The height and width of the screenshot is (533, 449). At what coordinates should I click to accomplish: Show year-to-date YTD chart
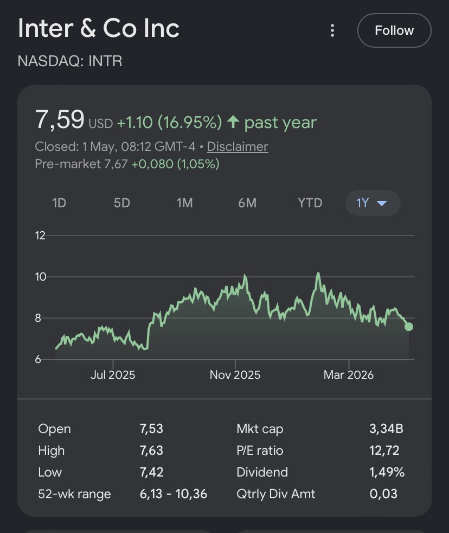point(310,203)
